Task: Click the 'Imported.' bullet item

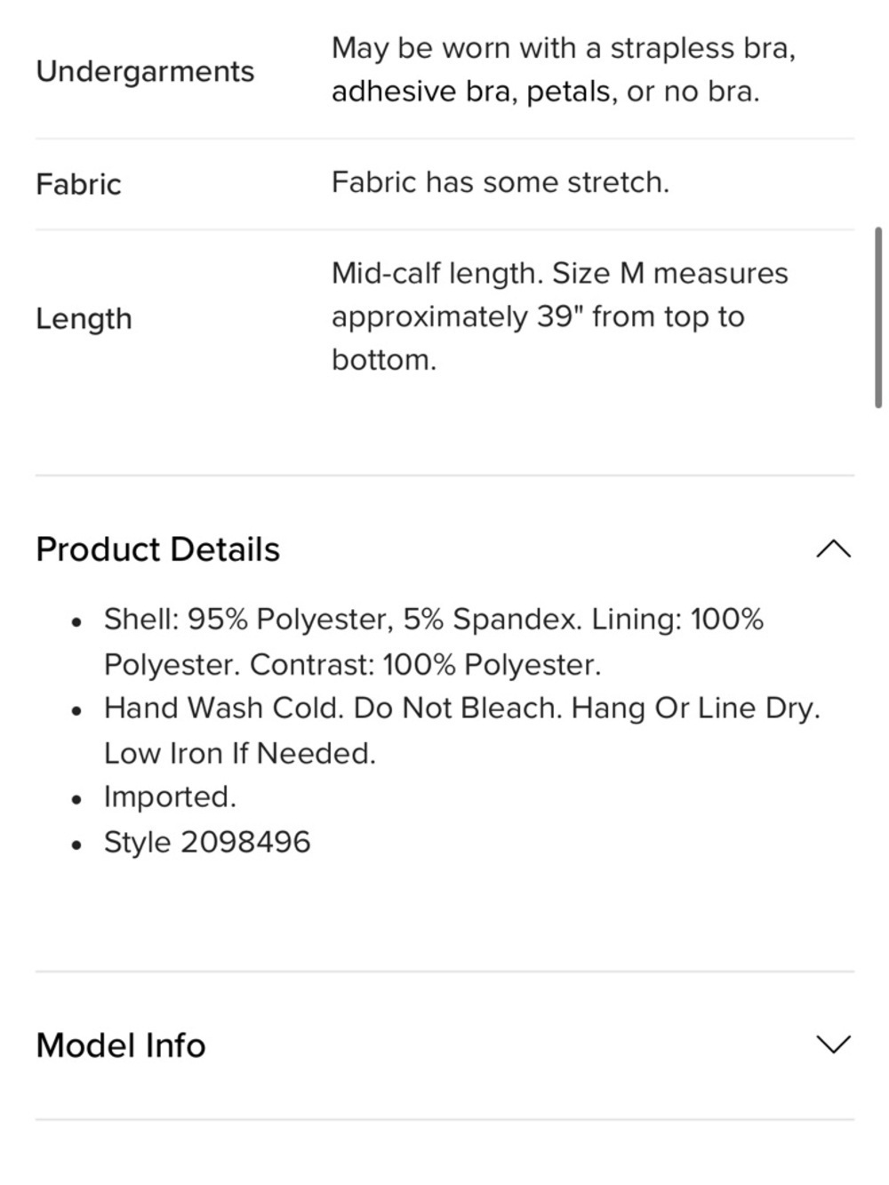Action: [x=170, y=797]
